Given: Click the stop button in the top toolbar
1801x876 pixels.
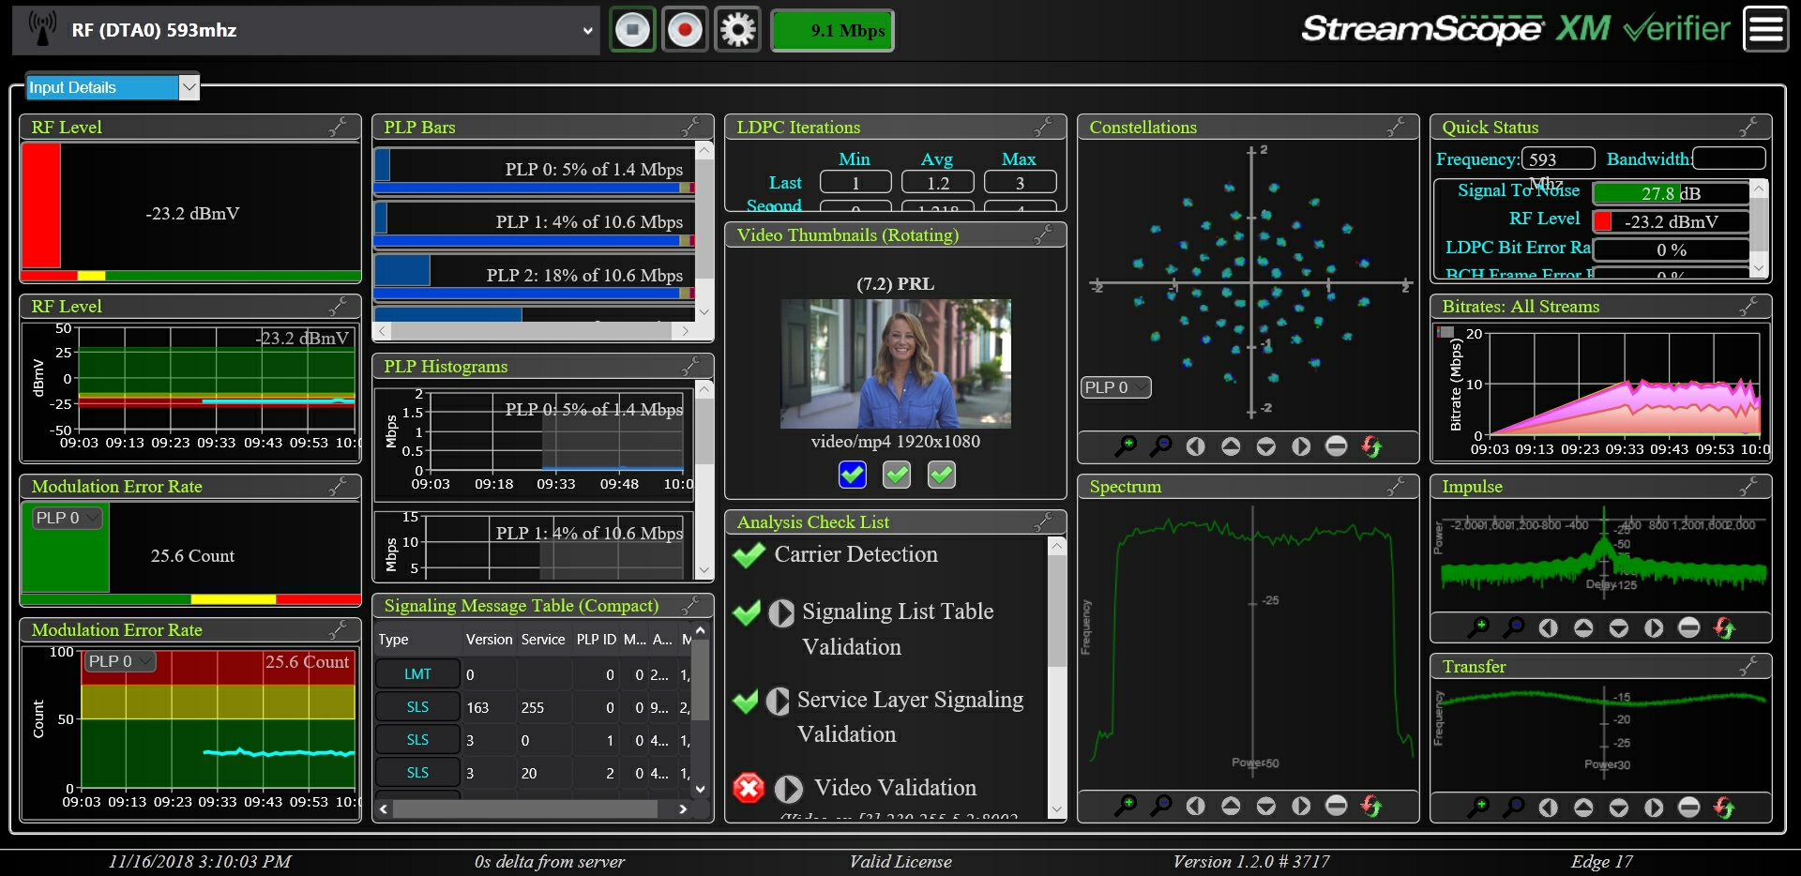Looking at the screenshot, I should pyautogui.click(x=632, y=30).
